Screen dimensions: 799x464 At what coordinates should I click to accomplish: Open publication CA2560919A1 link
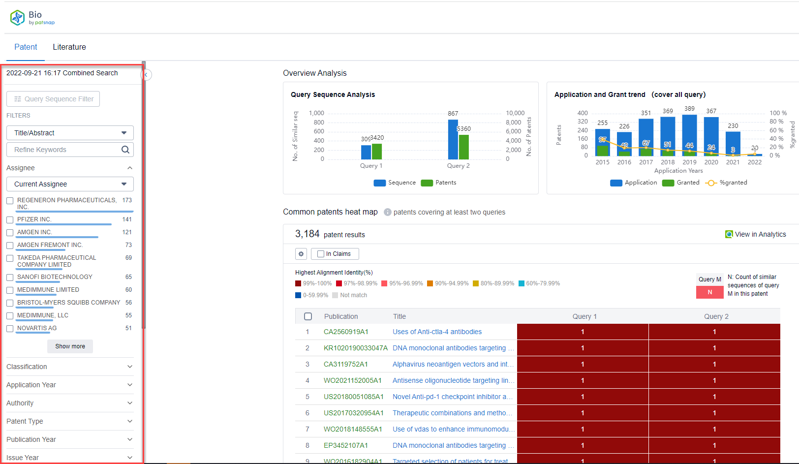pos(346,332)
